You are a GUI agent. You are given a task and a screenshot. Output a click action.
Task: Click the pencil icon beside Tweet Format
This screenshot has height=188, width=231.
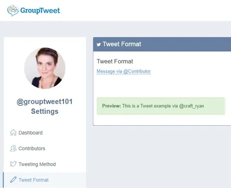(x=13, y=180)
